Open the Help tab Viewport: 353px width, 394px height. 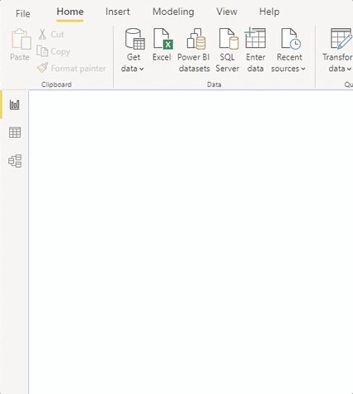[x=269, y=12]
